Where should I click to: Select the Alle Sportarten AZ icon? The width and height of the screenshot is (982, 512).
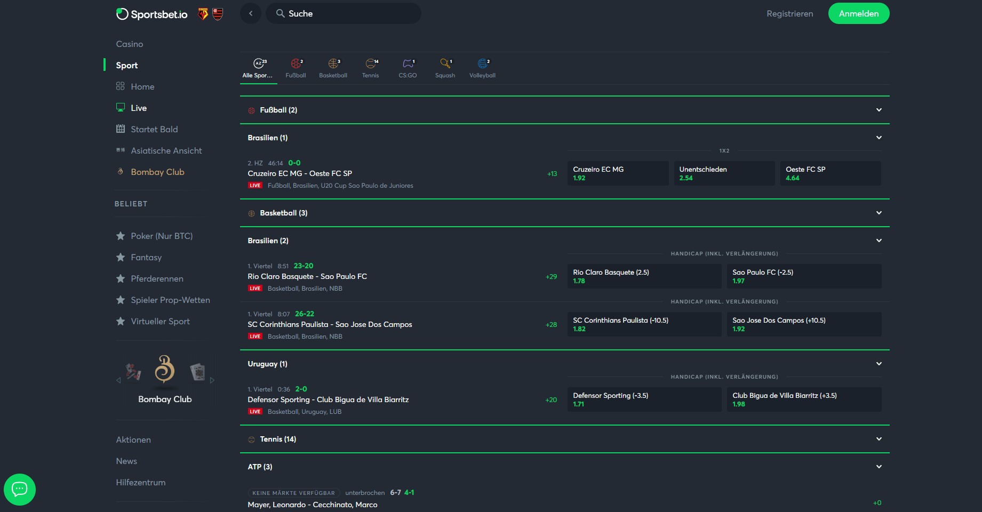click(x=260, y=63)
